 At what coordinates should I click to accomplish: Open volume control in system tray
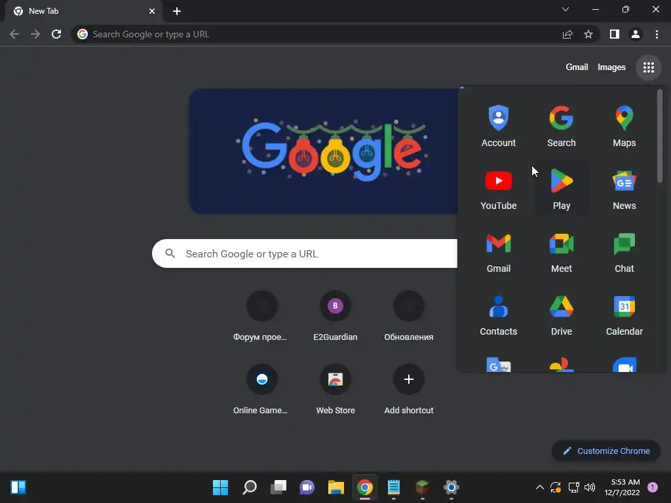pos(590,487)
